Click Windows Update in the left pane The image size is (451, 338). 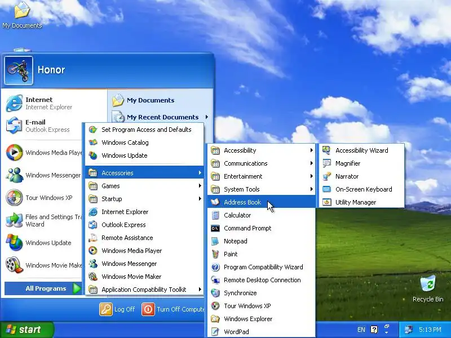point(43,243)
